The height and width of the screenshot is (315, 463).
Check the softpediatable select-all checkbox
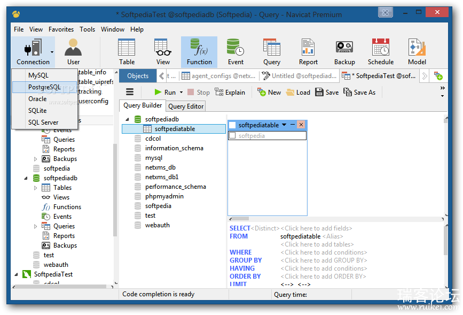tap(232, 125)
